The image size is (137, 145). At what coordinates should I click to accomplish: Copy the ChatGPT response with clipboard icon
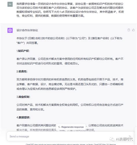click(x=129, y=30)
